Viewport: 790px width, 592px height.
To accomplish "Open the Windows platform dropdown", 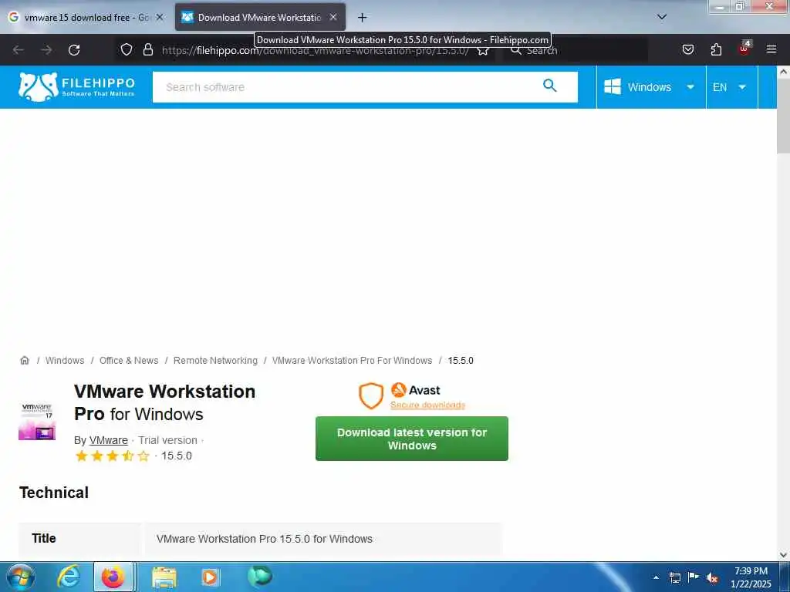I will (650, 87).
